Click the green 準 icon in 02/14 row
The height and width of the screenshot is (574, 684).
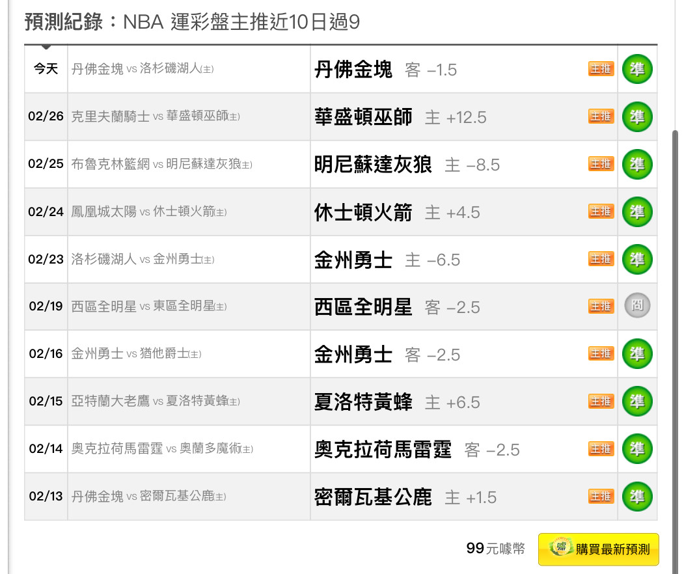[x=637, y=449]
